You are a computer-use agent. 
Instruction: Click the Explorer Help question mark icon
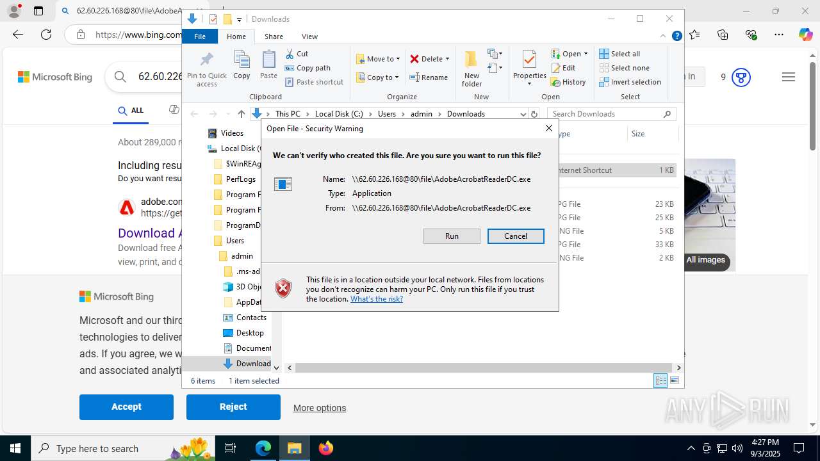click(x=676, y=36)
